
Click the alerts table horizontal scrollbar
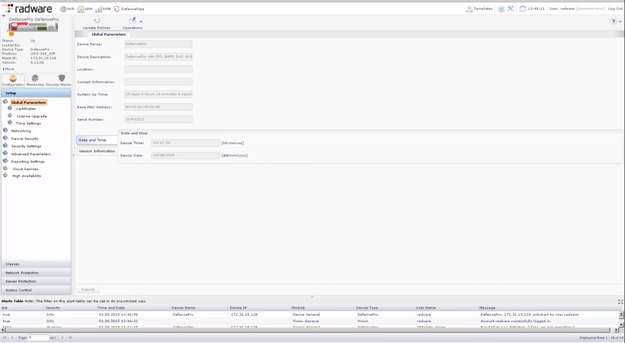point(310,330)
